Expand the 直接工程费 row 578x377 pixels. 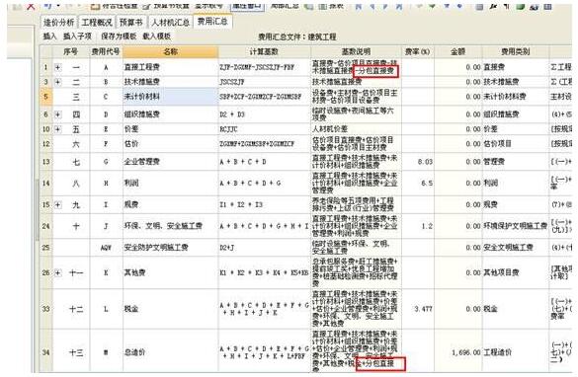[x=58, y=67]
